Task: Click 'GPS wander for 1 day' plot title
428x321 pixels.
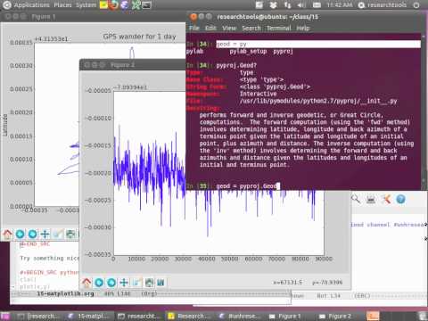Action: (139, 37)
